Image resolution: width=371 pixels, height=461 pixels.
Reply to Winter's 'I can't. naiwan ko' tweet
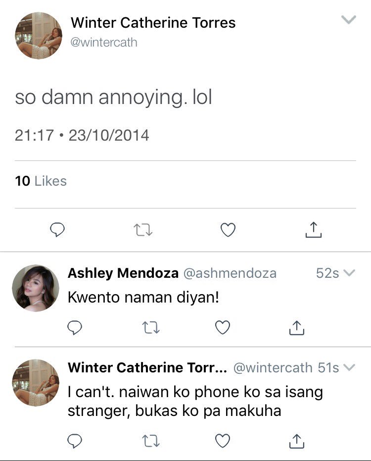[x=75, y=441]
